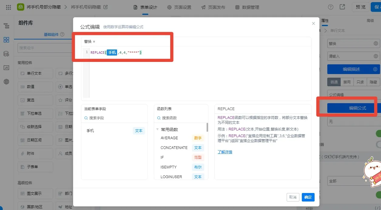This screenshot has width=381, height=210.
Task: Click the app launcher grid icon top-left
Action: point(8,7)
